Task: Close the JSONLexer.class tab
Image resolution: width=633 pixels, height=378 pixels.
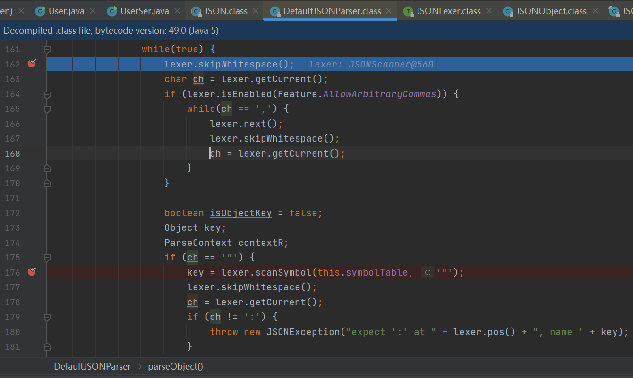Action: (489, 11)
